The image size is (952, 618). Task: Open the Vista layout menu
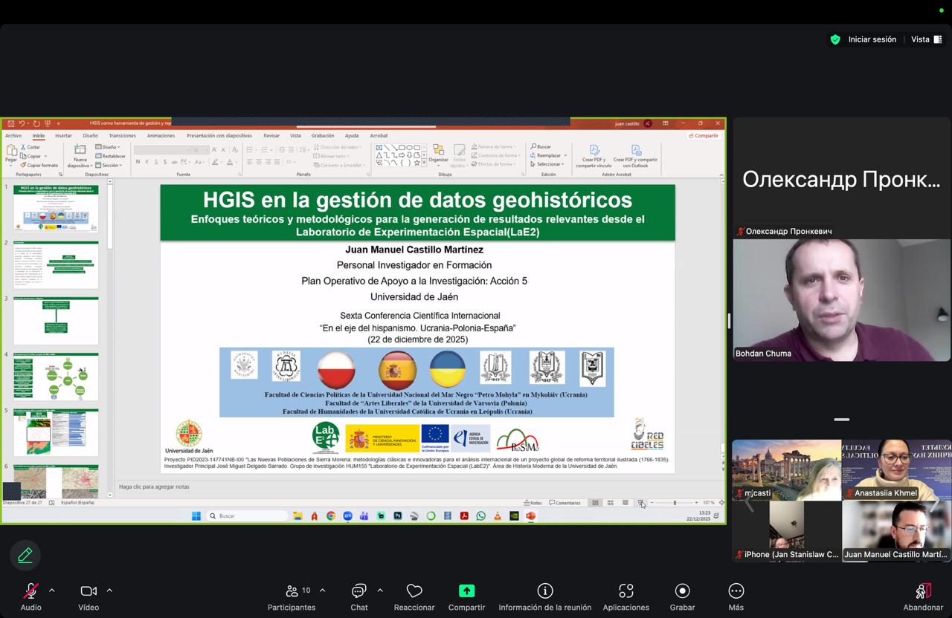(x=926, y=39)
